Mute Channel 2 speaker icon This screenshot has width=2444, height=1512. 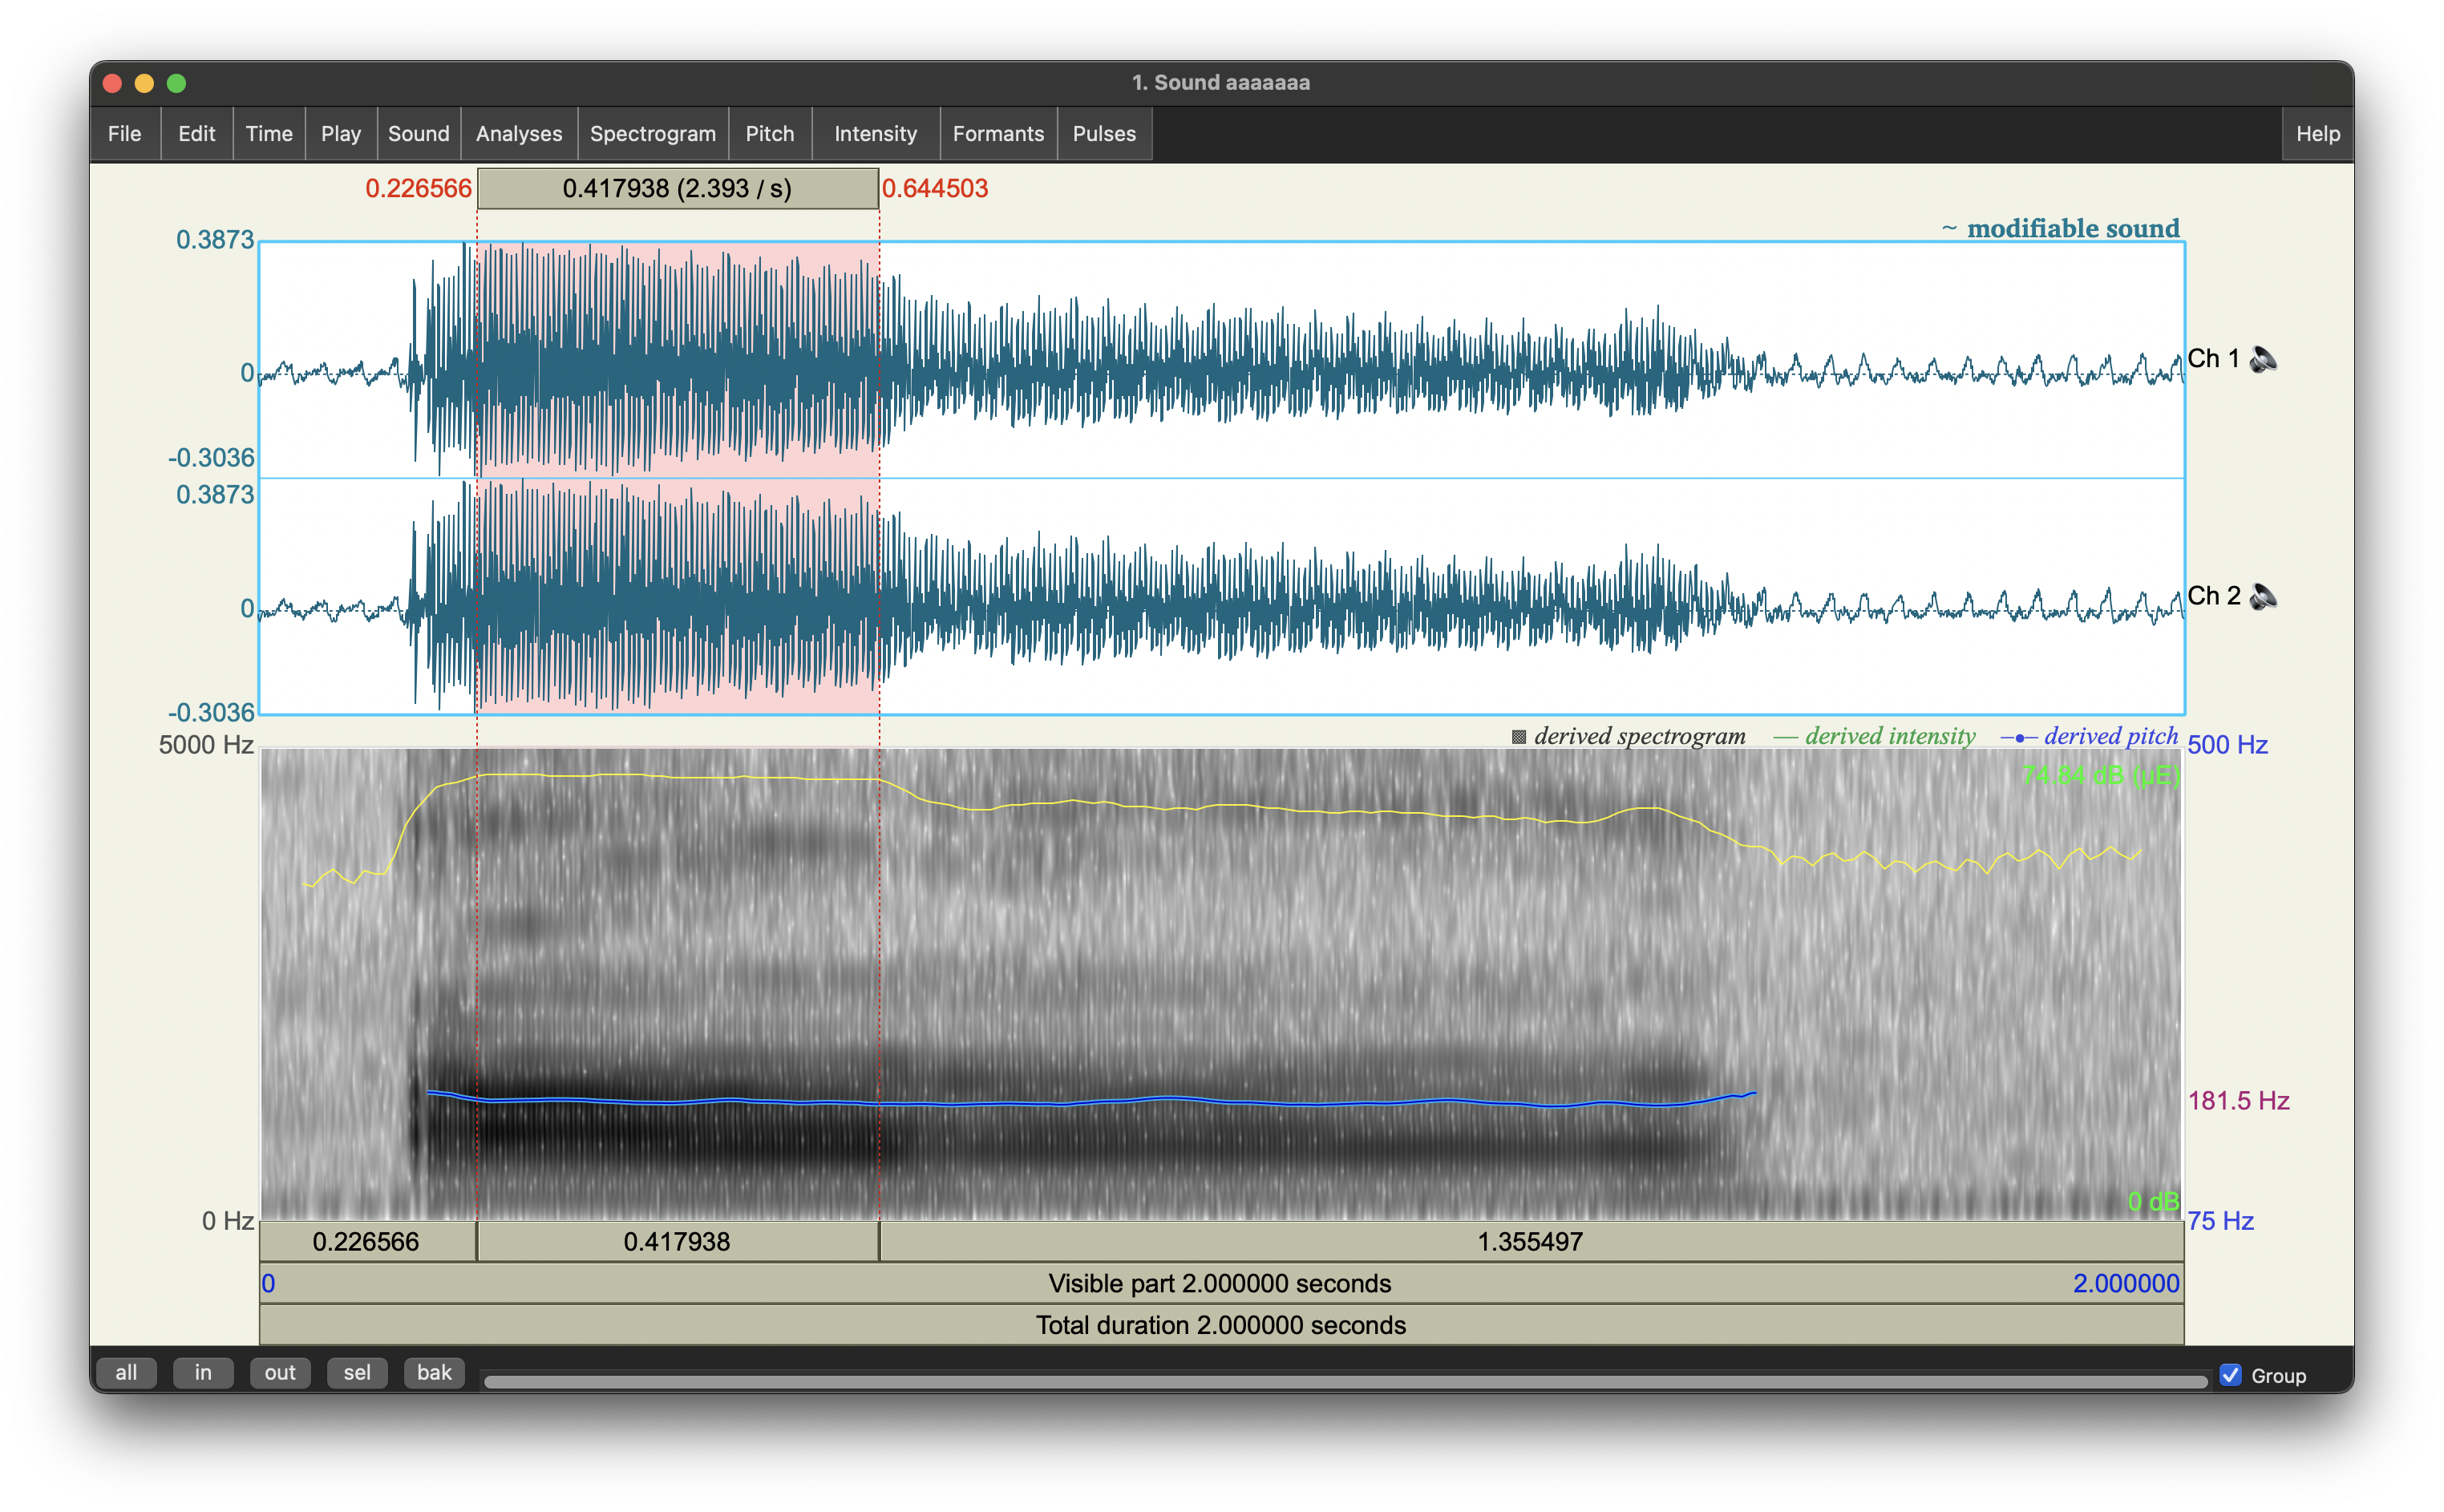[x=2263, y=597]
